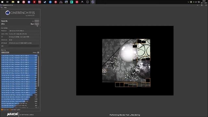This screenshot has width=208, height=117.
Task: Click the 'Performing Render Test' status text
Action: point(125,115)
